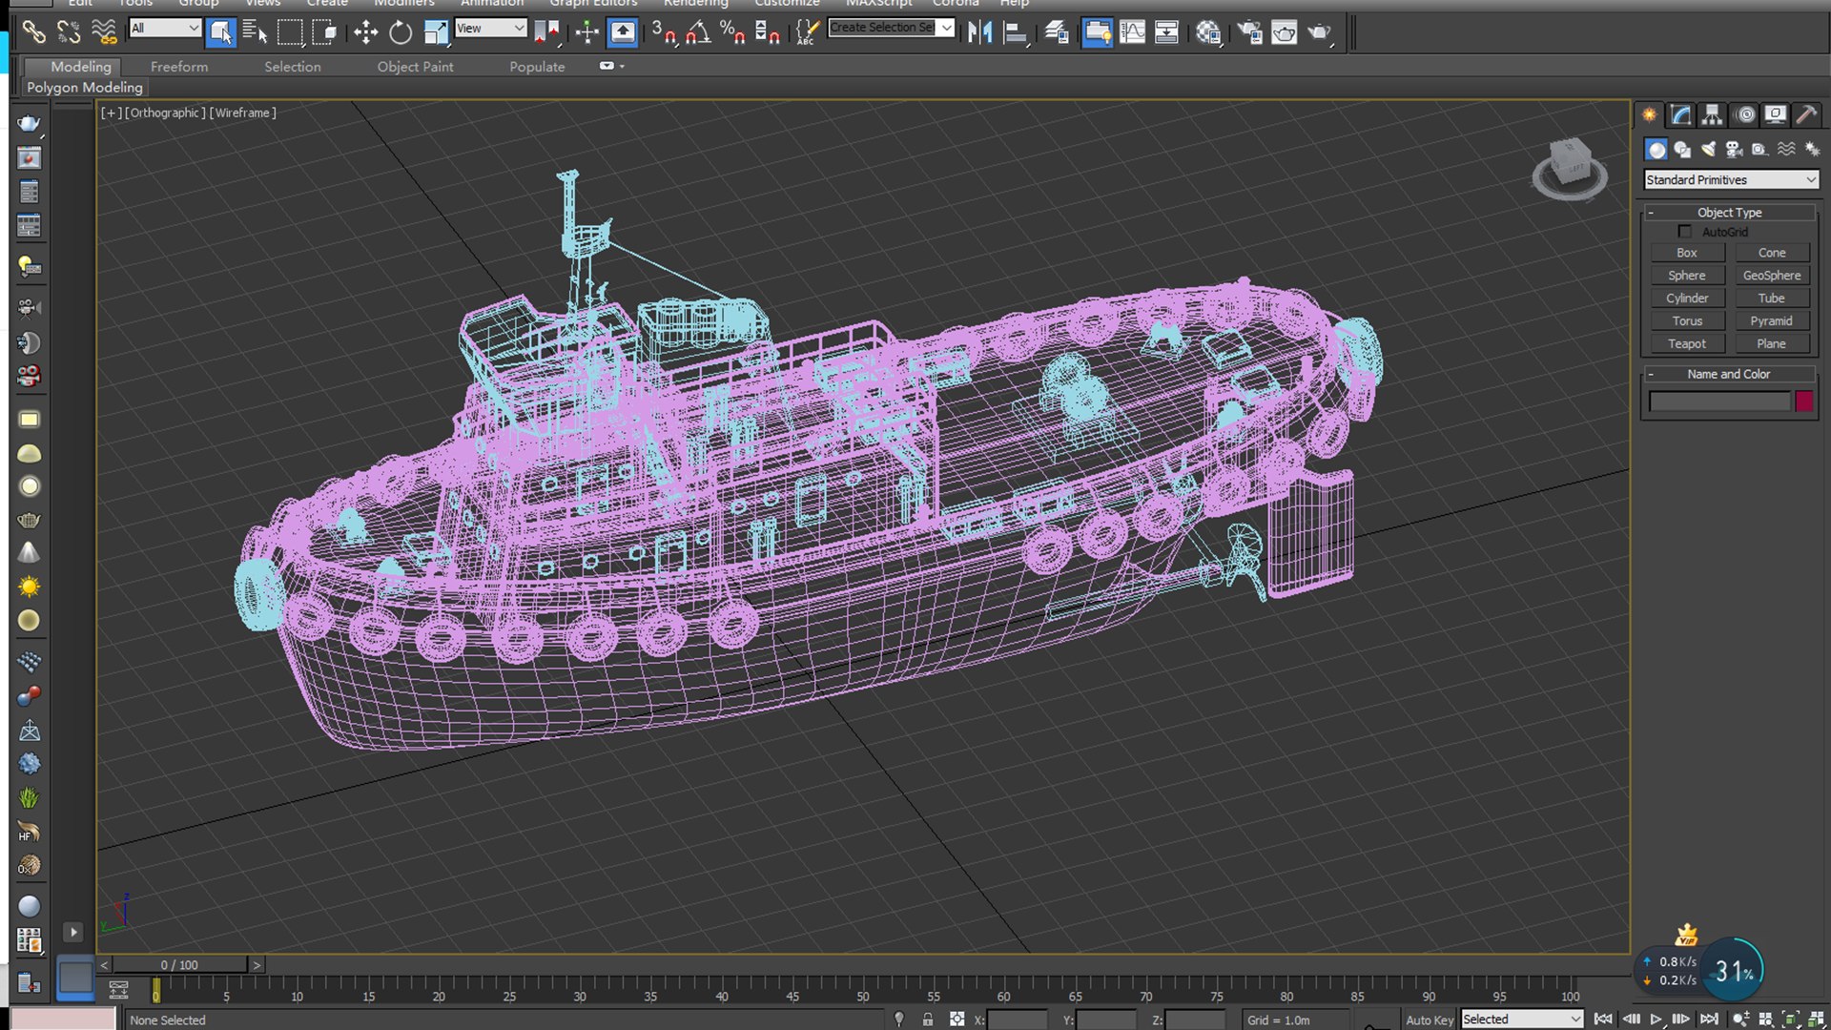
Task: Toggle the Percent Snap button
Action: click(x=731, y=32)
